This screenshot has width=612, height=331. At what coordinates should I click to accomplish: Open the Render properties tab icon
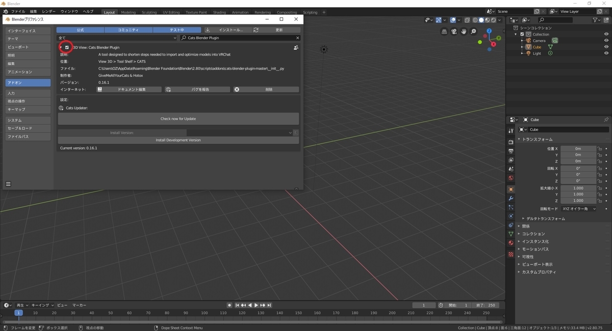[x=511, y=142]
